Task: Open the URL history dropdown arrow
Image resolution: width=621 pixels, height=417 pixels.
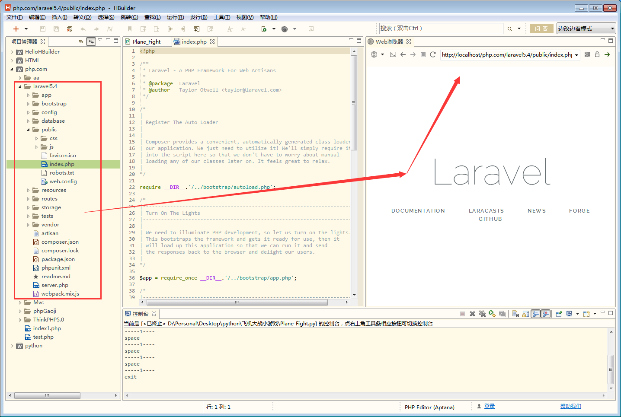Action: click(x=576, y=55)
